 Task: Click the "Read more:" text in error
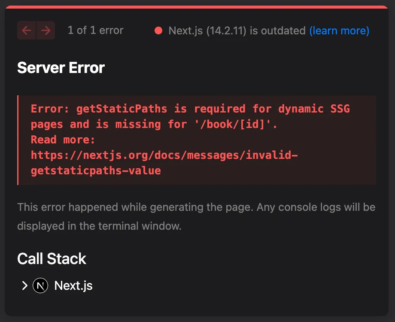[x=63, y=140]
